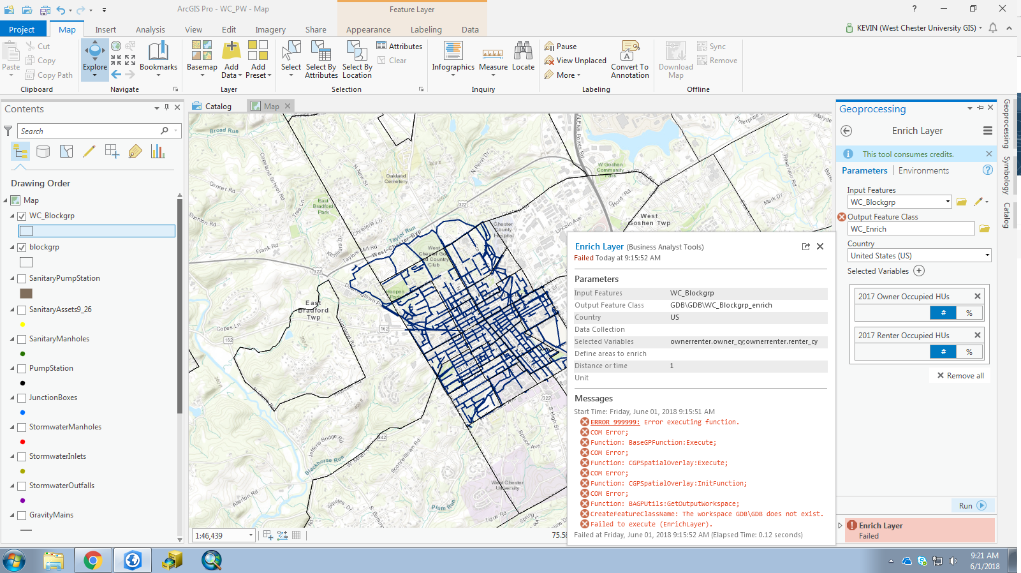Open the Country dropdown
The width and height of the screenshot is (1021, 573).
pos(987,256)
